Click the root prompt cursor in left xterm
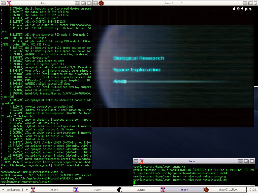 pos(51,182)
